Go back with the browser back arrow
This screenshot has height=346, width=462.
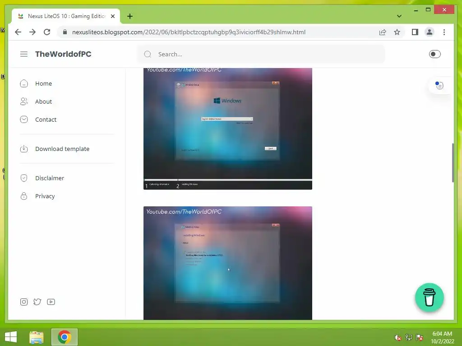[x=18, y=32]
